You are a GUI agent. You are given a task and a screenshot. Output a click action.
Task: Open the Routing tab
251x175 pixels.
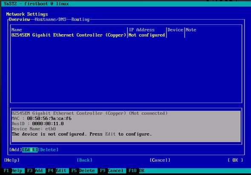[81, 19]
